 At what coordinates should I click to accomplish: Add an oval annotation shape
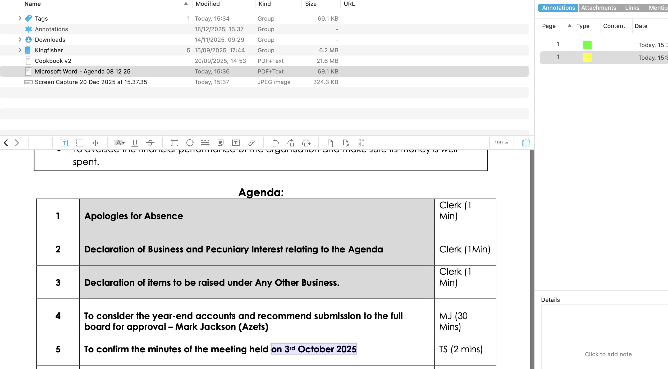tap(190, 143)
